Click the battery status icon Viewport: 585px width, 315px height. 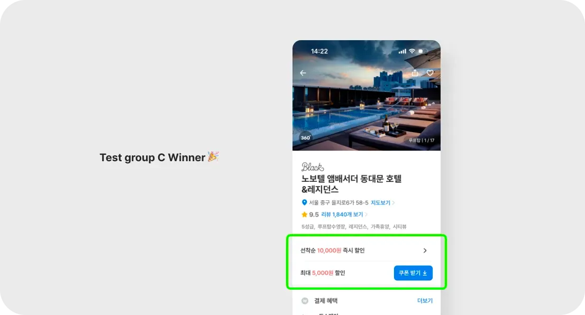point(423,51)
